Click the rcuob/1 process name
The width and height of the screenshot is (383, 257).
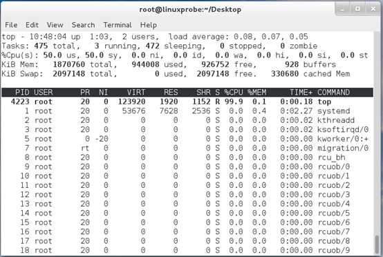tap(333, 176)
